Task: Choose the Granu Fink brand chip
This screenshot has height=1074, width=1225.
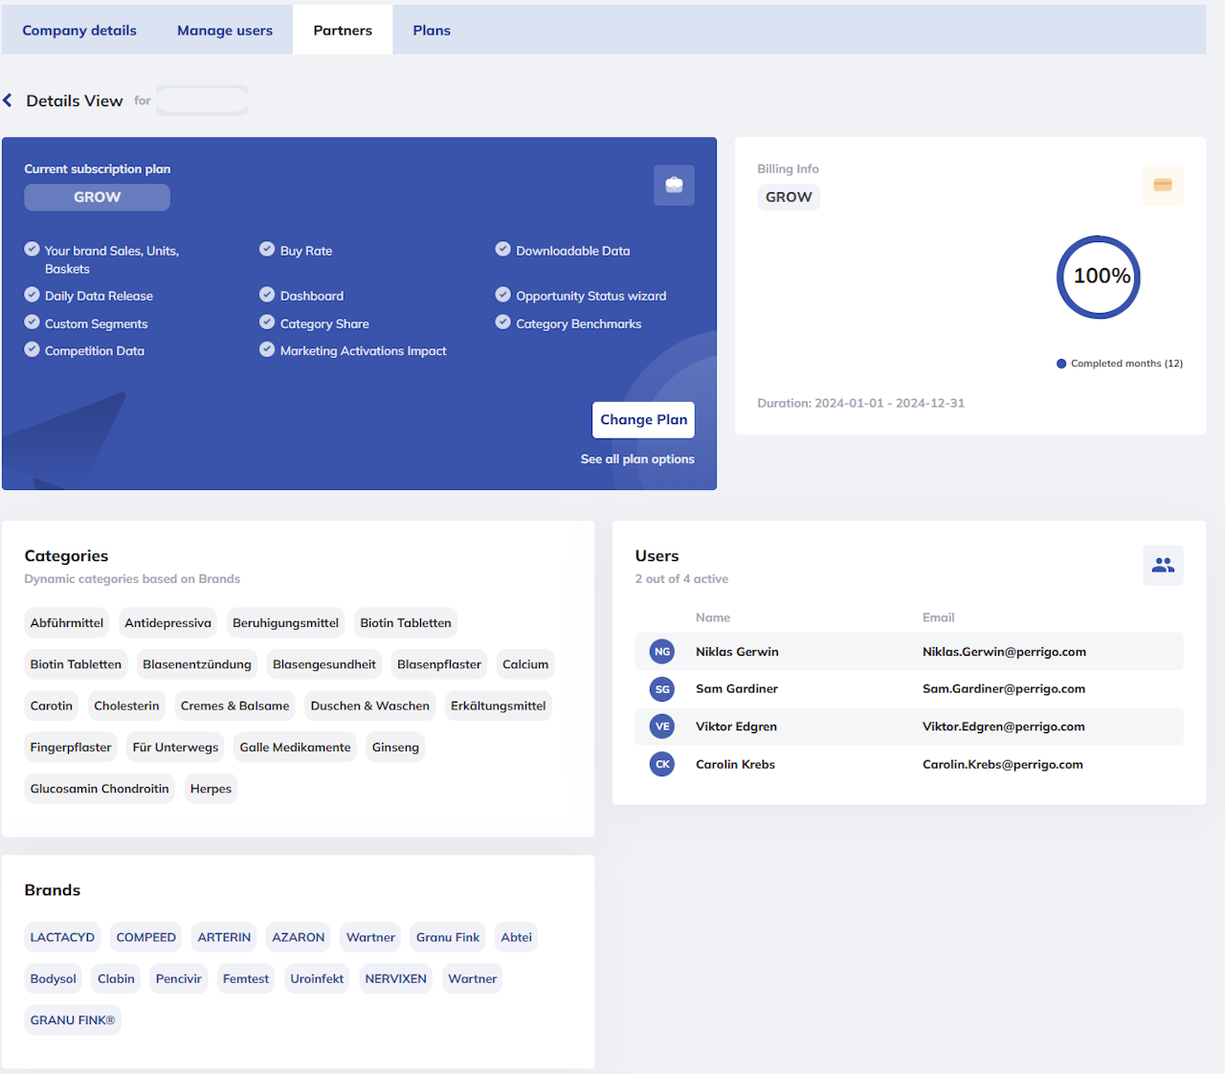Action: (448, 937)
